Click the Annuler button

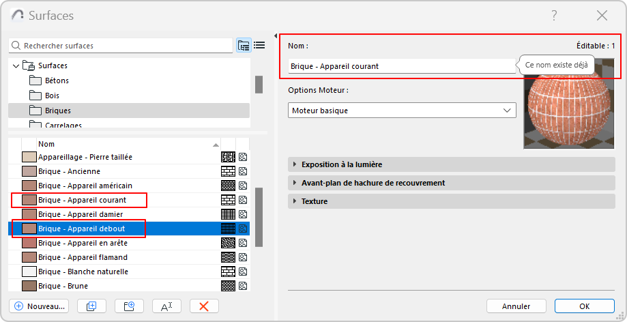pyautogui.click(x=516, y=306)
